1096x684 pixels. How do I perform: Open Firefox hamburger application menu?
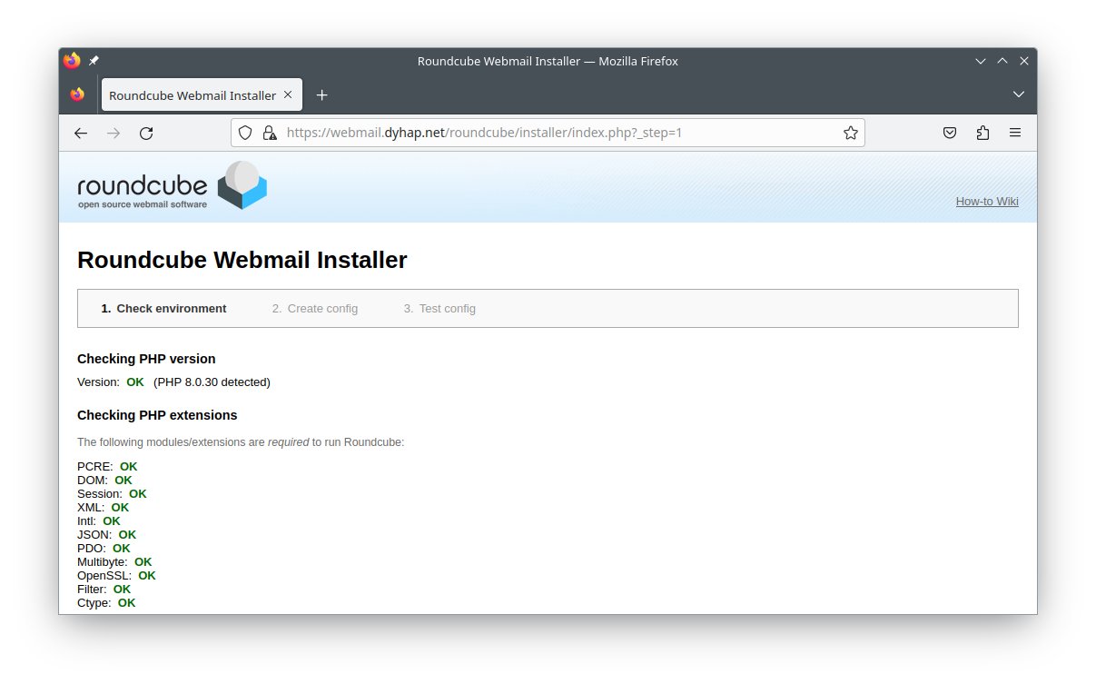point(1015,134)
